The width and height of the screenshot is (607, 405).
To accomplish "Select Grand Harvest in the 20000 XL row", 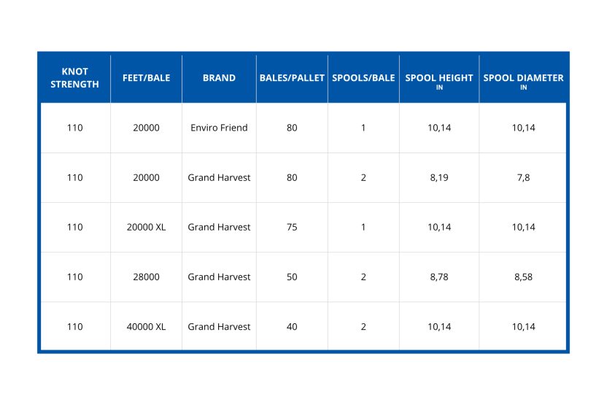I will pos(219,227).
